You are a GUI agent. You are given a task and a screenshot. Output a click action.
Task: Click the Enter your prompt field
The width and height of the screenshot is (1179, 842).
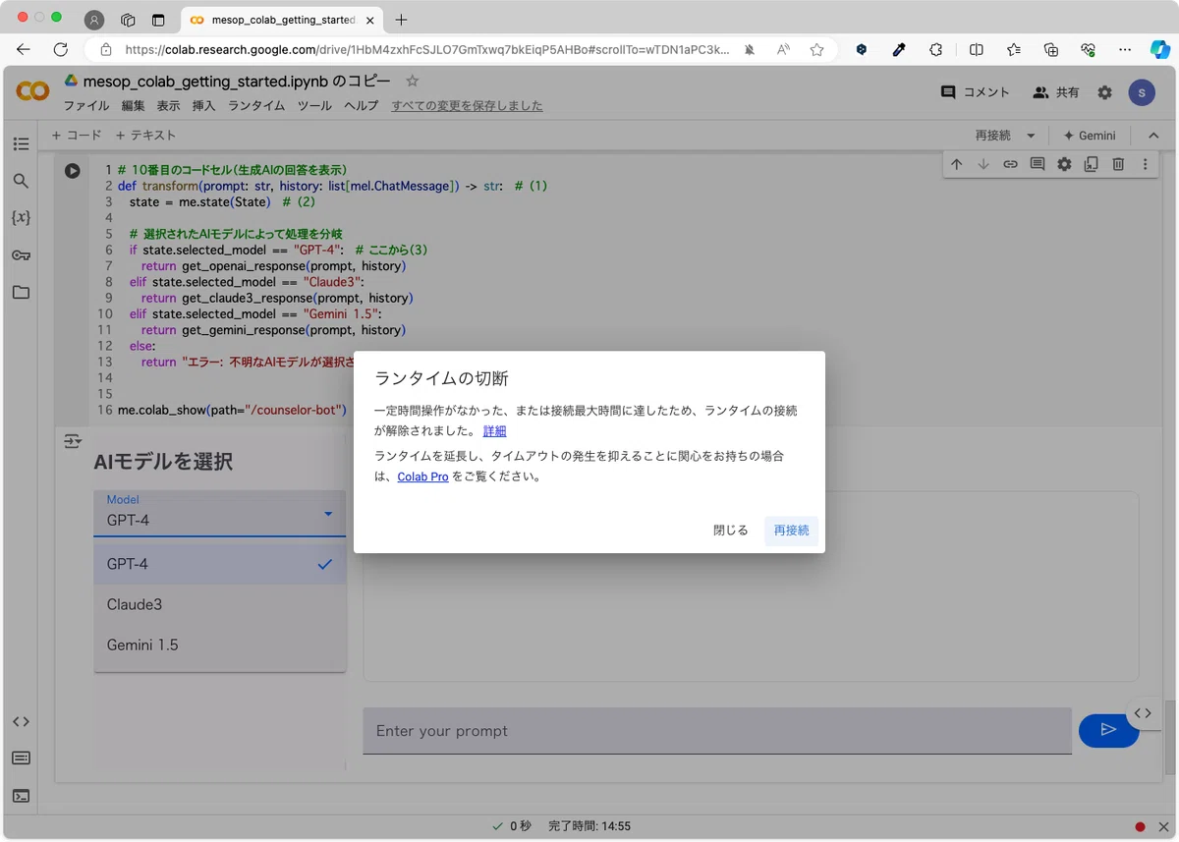point(717,731)
